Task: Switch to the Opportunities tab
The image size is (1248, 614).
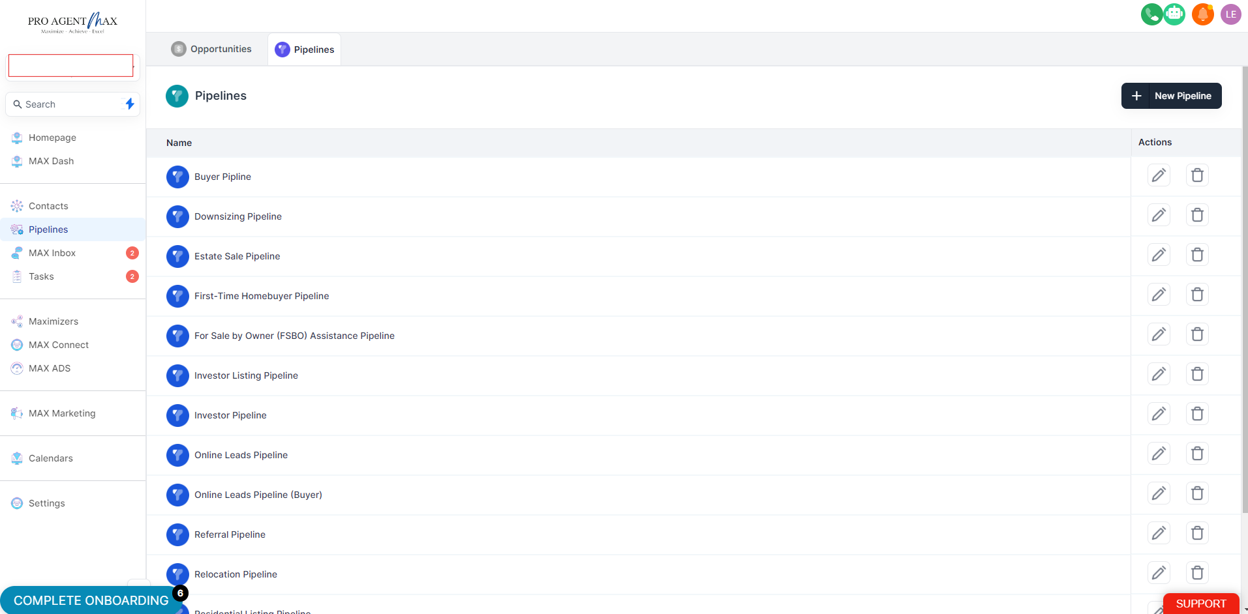Action: coord(211,49)
